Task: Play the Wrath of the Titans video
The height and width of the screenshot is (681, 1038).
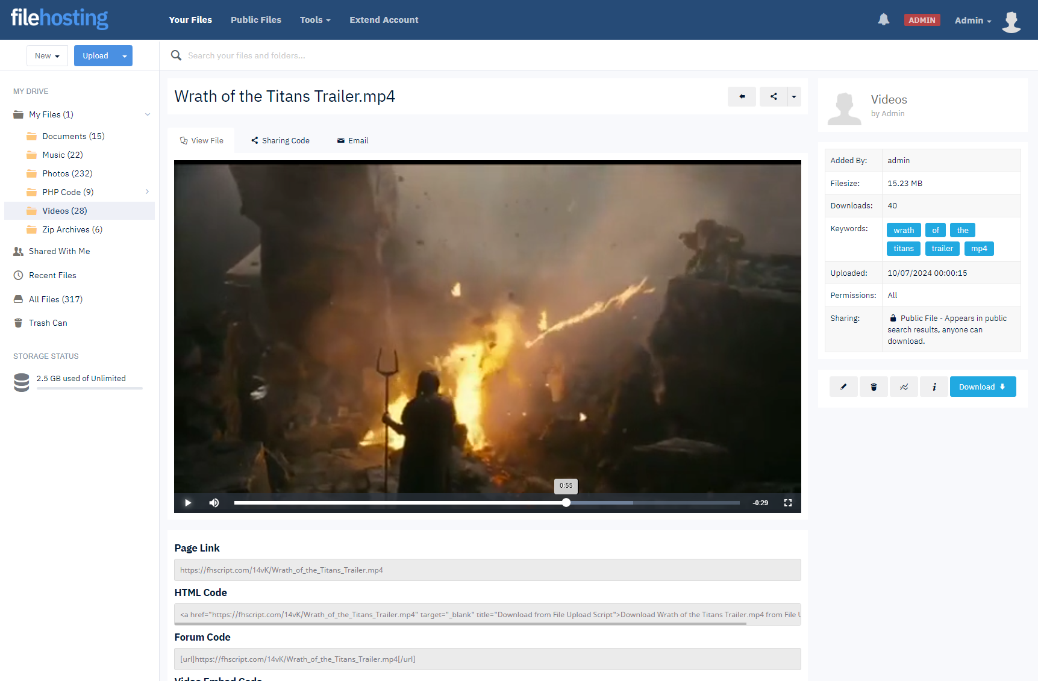Action: coord(188,503)
